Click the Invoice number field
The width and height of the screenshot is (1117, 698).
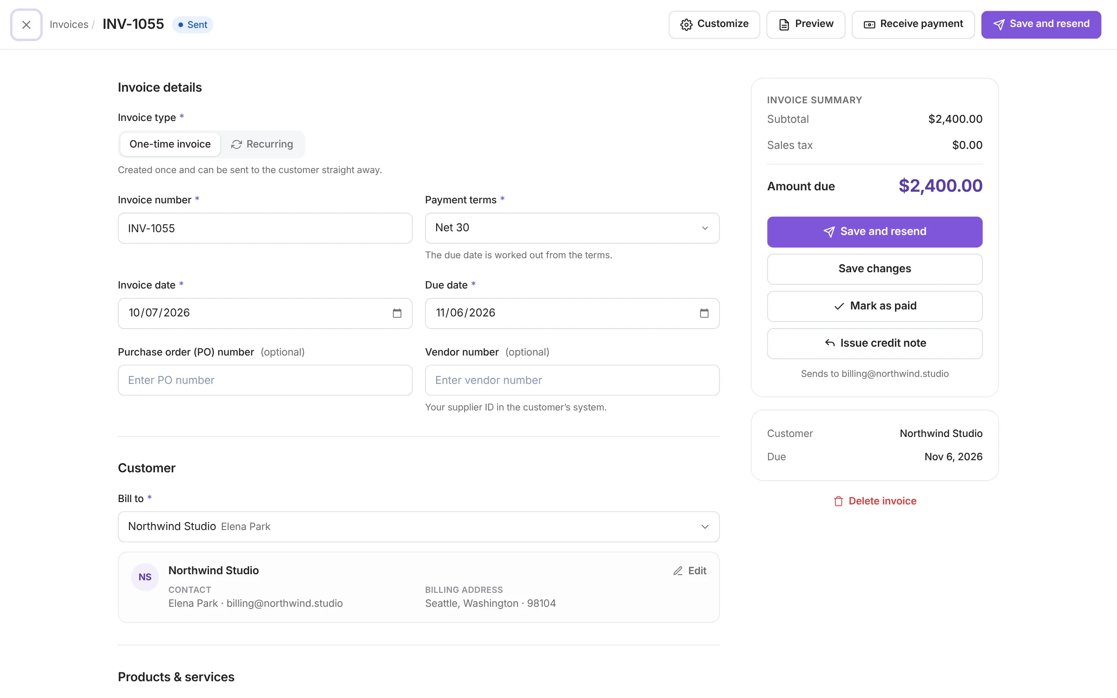(x=265, y=228)
